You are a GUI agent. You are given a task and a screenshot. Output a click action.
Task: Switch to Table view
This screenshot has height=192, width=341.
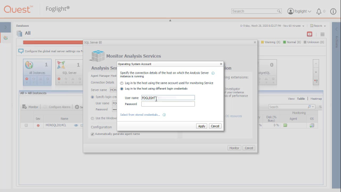click(301, 99)
